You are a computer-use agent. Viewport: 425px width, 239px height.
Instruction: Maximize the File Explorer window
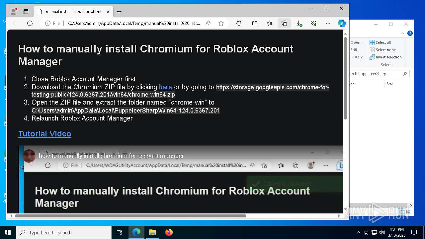(391, 24)
